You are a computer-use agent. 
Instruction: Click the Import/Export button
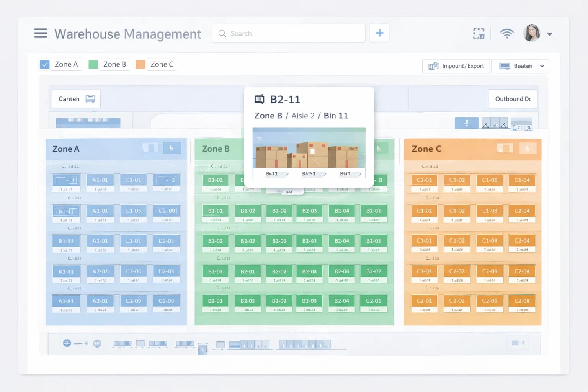pyautogui.click(x=456, y=66)
